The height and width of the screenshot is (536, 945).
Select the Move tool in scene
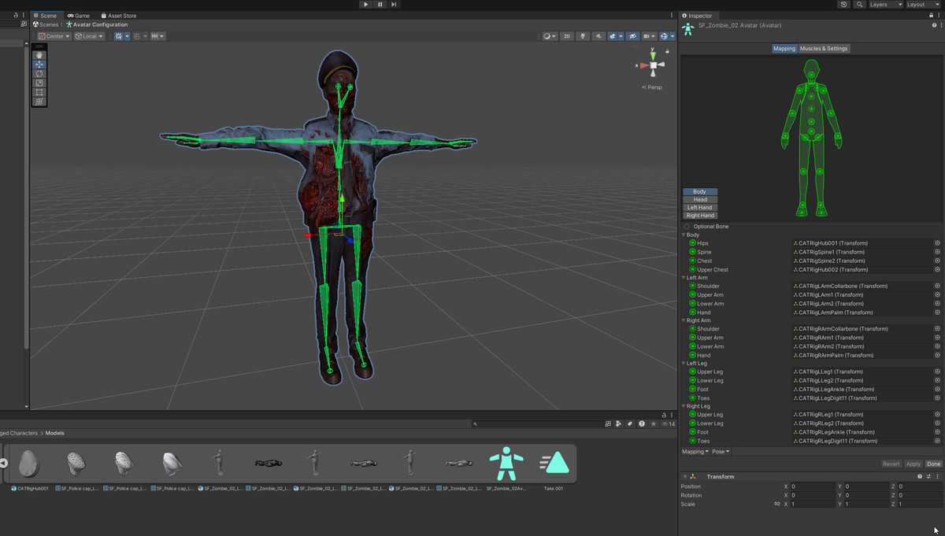coord(39,65)
